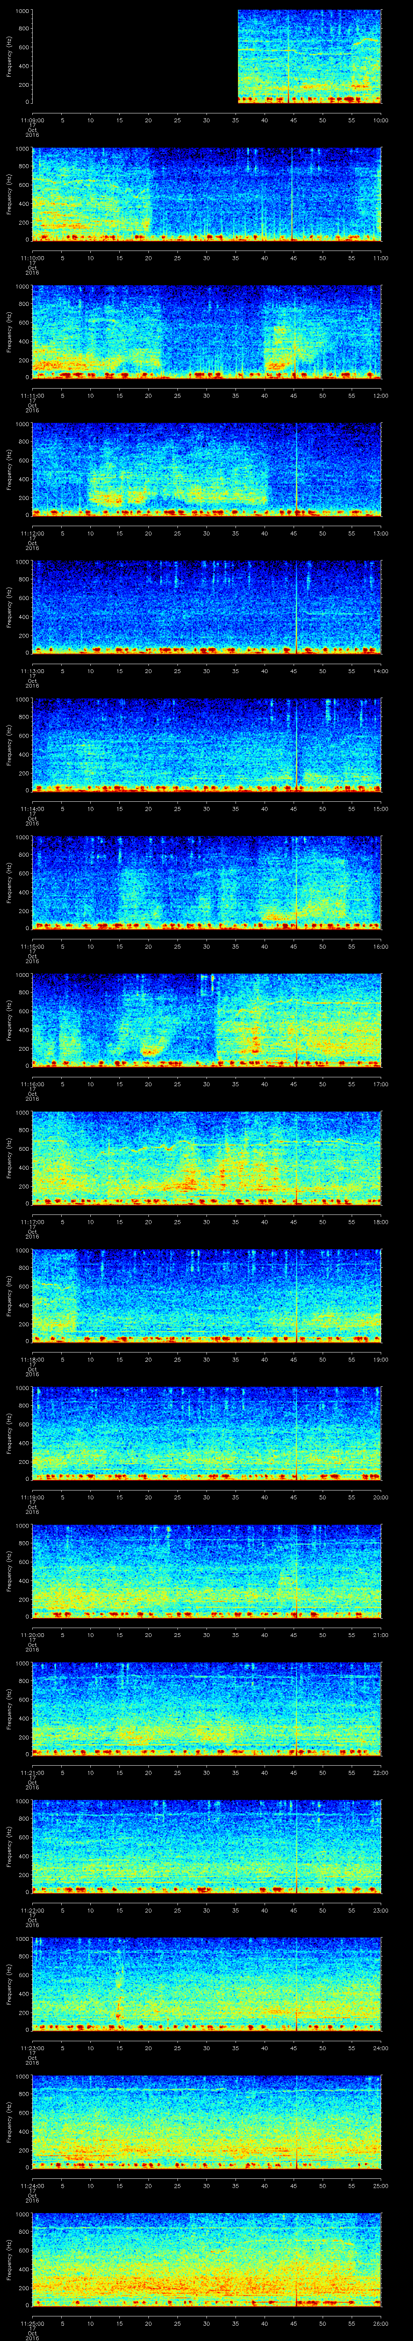Click the Frequency (Hz) axis label of the 11:25:00 panel
This screenshot has height=2341, width=413.
9,2260
